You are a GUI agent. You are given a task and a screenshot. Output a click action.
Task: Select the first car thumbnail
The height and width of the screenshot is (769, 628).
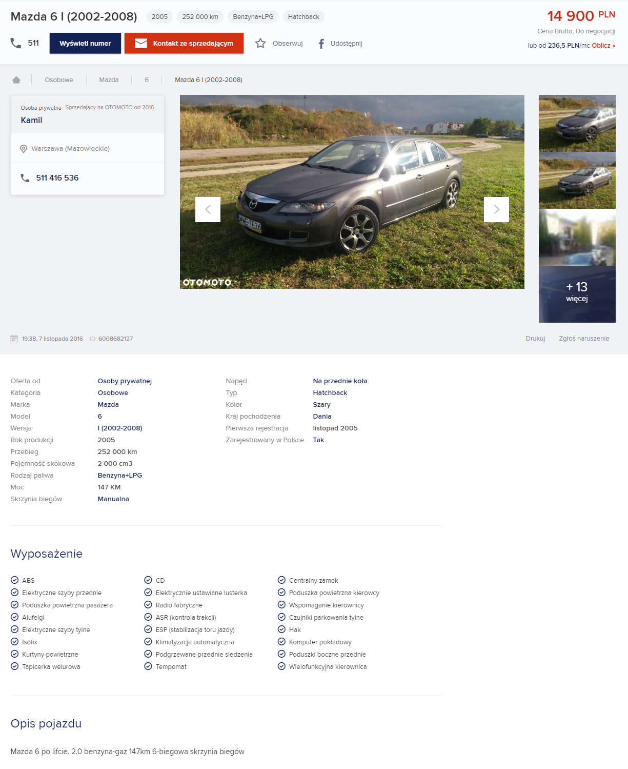tap(577, 123)
